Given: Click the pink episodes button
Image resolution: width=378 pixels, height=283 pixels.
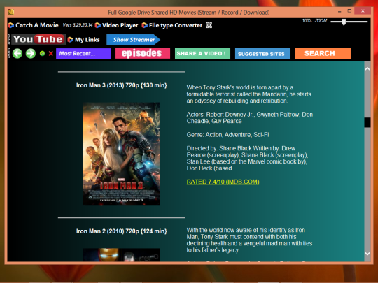Looking at the screenshot, I should pyautogui.click(x=143, y=53).
